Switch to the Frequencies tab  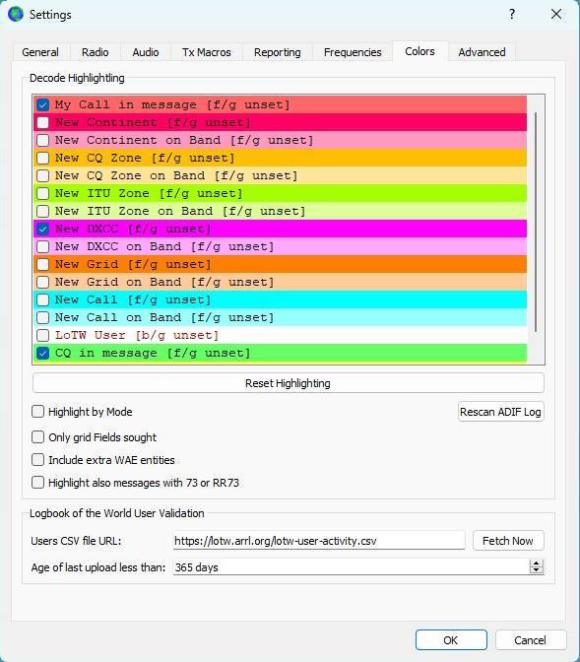(x=353, y=52)
